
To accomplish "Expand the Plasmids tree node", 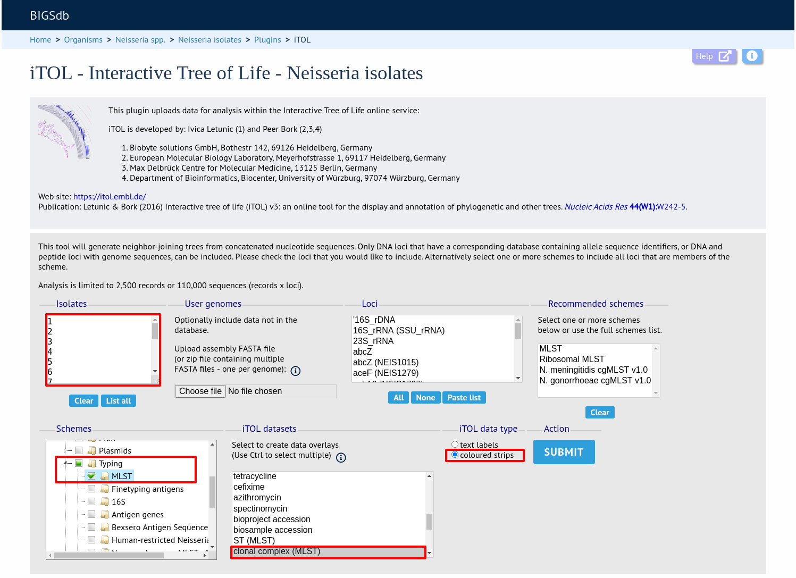I will point(66,450).
